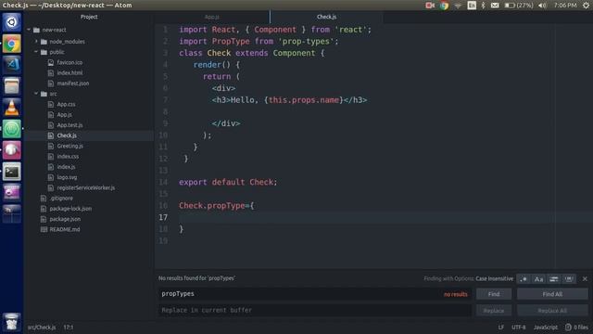Click the node_modules folder icon
593x334 pixels.
coord(44,42)
